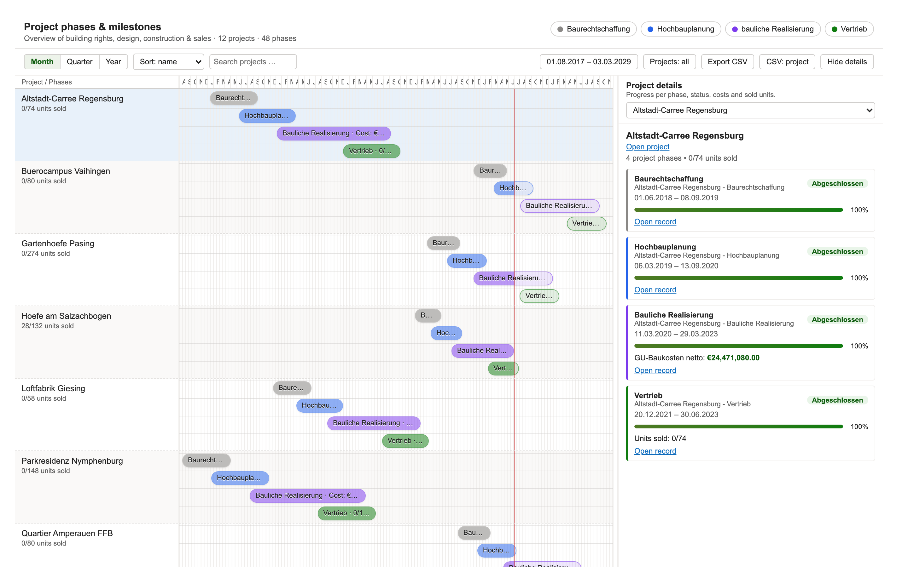Image resolution: width=908 pixels, height=567 pixels.
Task: Click Export CSV
Action: click(727, 61)
